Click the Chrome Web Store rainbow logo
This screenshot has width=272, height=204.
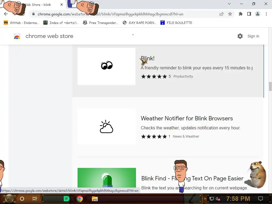click(x=17, y=36)
